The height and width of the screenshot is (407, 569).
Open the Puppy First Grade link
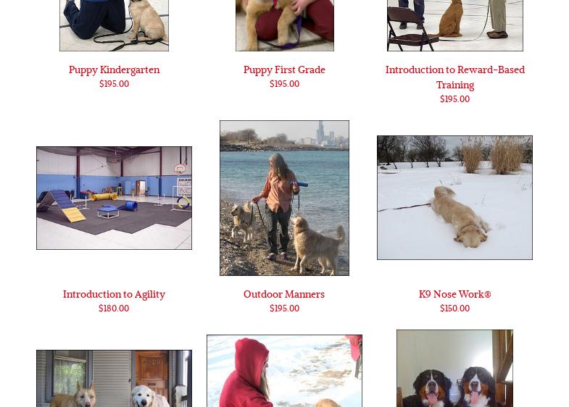click(284, 70)
